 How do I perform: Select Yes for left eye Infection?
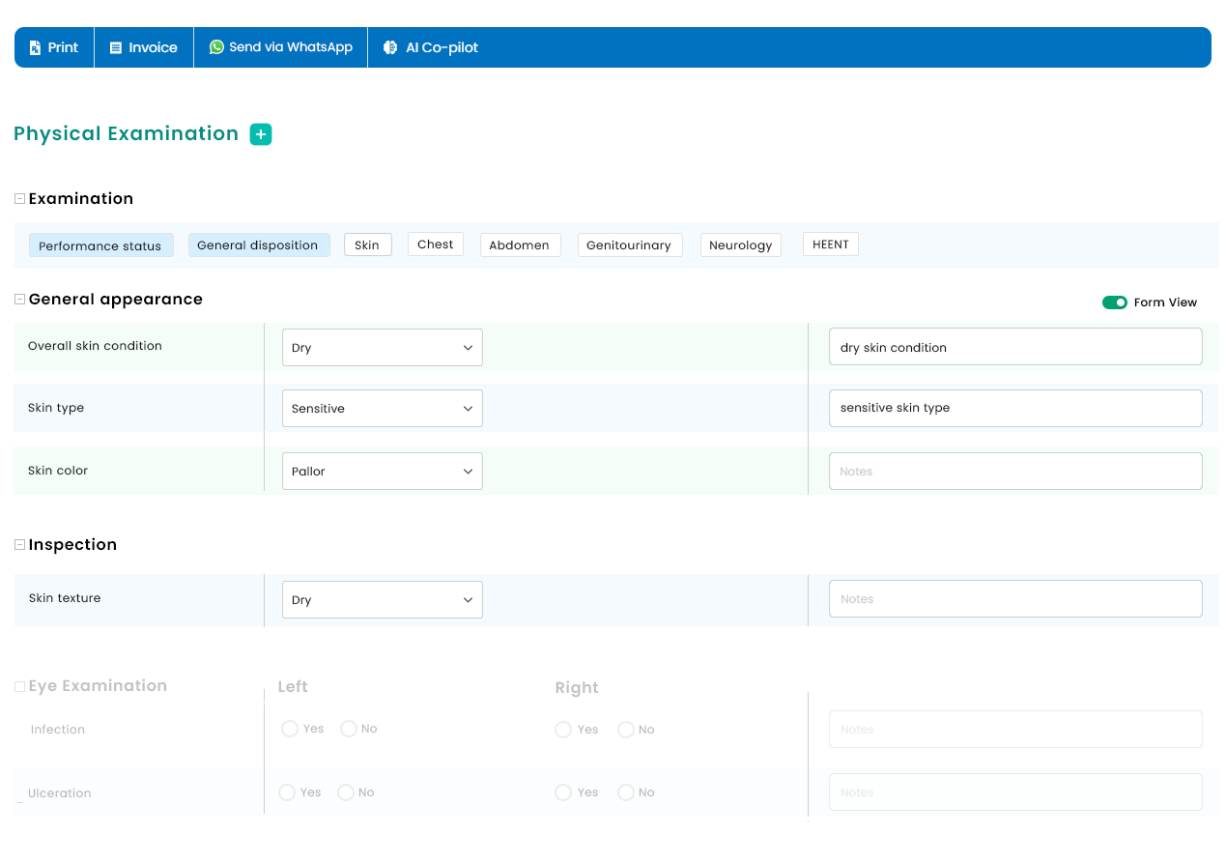coord(290,729)
